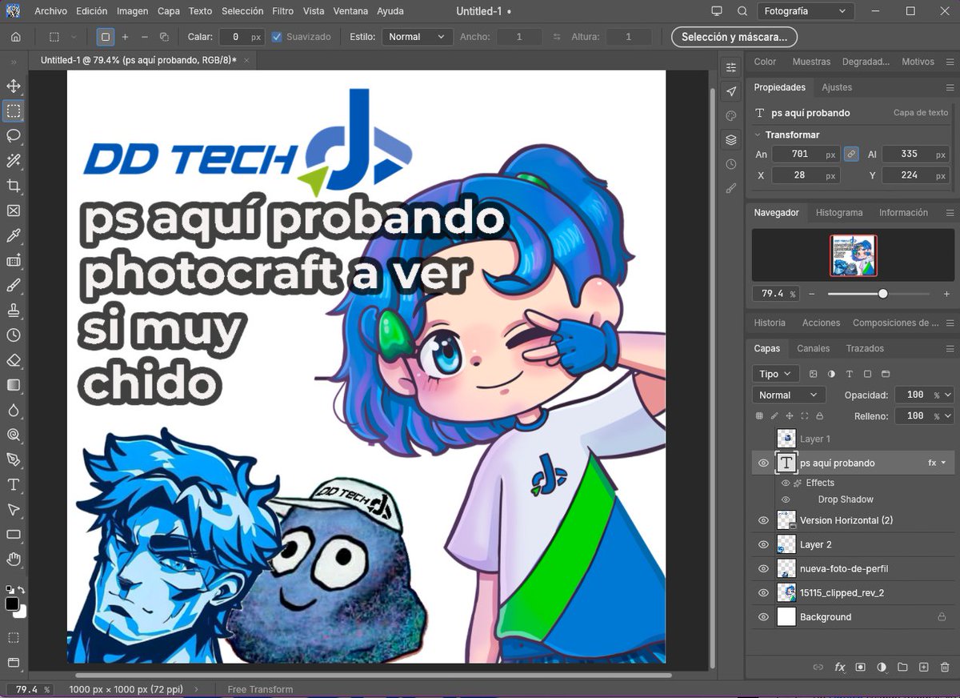Open the Tipo layer filter dropdown

point(775,374)
